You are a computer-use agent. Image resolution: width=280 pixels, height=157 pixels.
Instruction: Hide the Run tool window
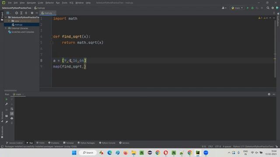click(x=274, y=94)
